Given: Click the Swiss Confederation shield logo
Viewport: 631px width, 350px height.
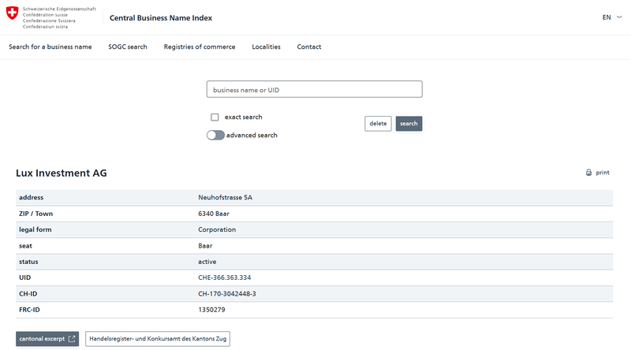Looking at the screenshot, I should 12,13.
